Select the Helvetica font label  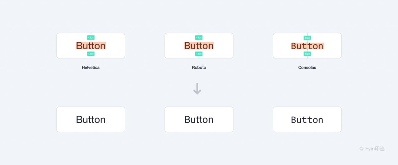pos(90,67)
